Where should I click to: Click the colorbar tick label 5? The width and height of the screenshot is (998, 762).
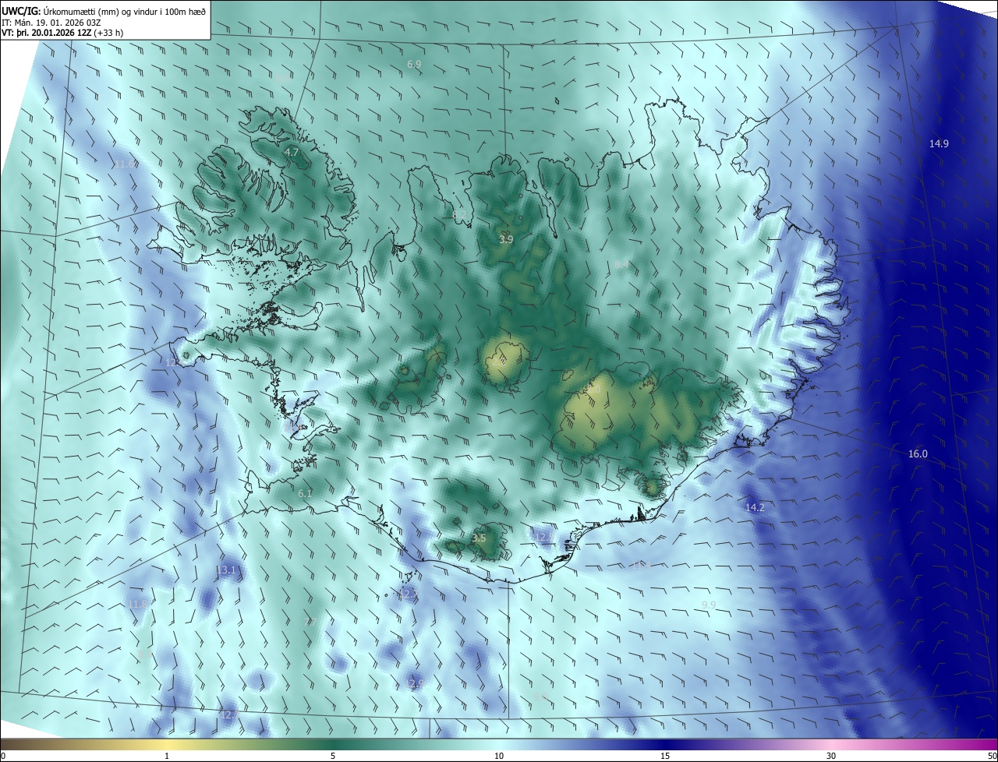click(333, 756)
